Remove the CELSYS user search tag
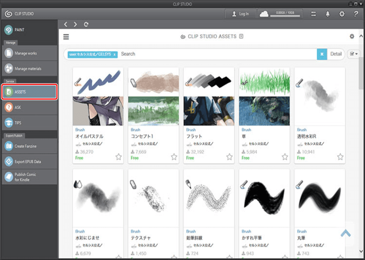Image resolution: width=365 pixels, height=260 pixels. click(115, 54)
